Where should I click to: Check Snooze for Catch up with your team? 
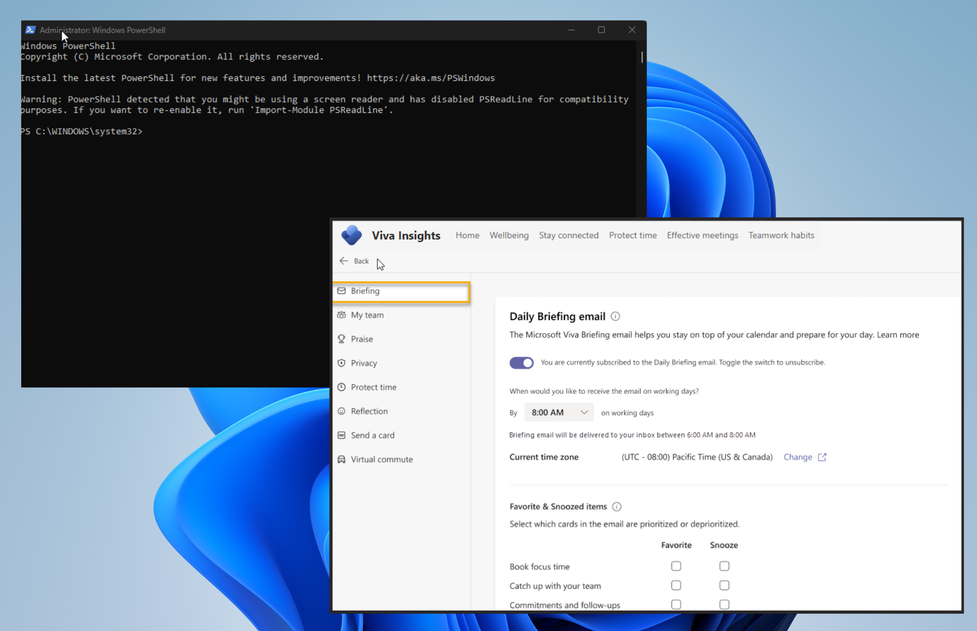[x=724, y=585]
